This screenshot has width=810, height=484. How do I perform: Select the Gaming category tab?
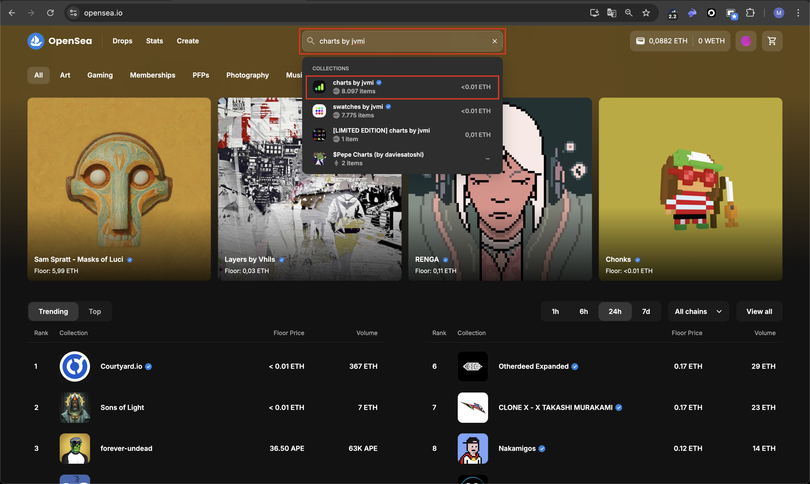click(x=100, y=75)
